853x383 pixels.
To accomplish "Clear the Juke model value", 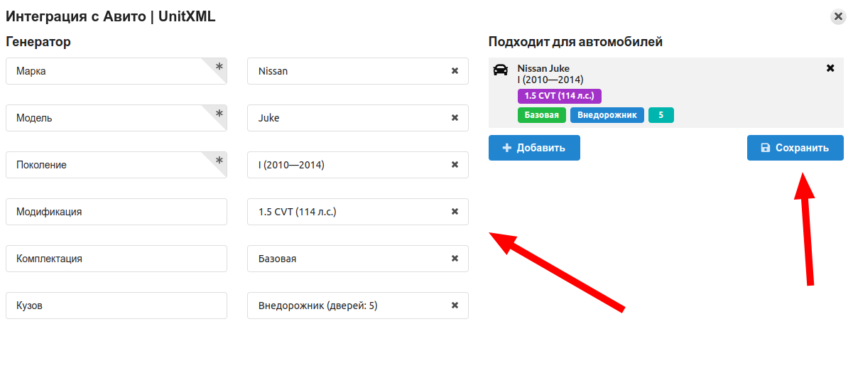I will pyautogui.click(x=455, y=118).
